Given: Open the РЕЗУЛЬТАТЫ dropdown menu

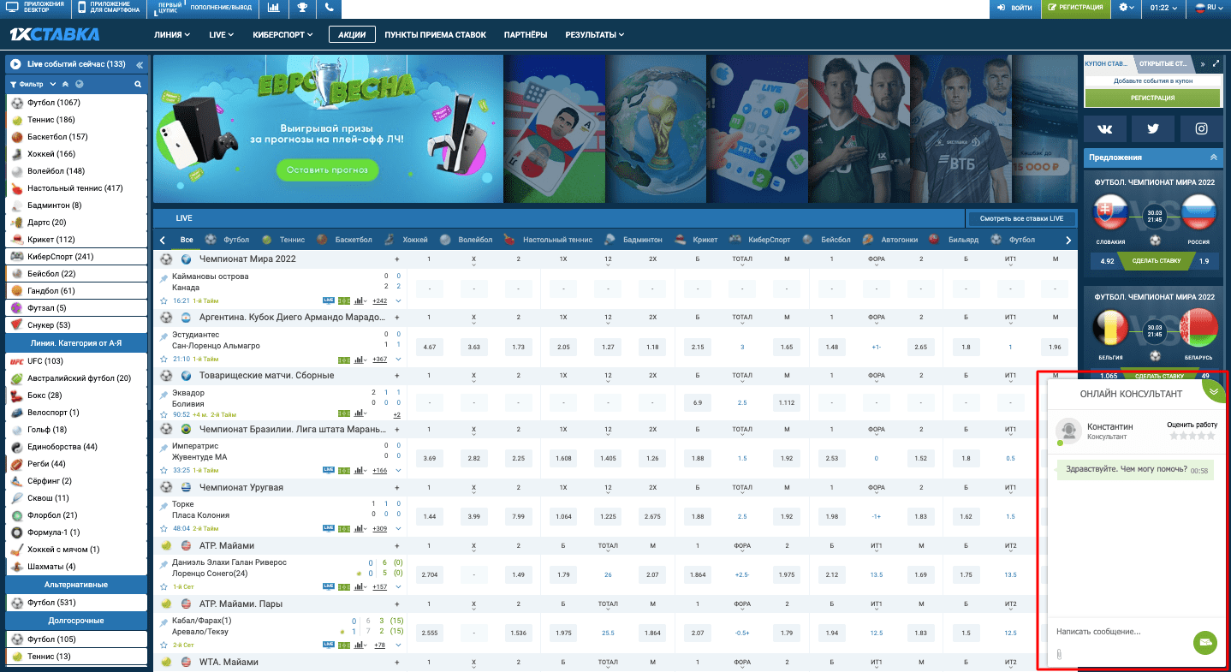Looking at the screenshot, I should [x=594, y=35].
